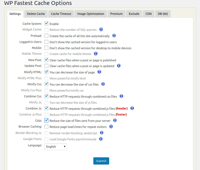Click the red '(header)' text
The image size is (200, 170).
click(x=122, y=108)
